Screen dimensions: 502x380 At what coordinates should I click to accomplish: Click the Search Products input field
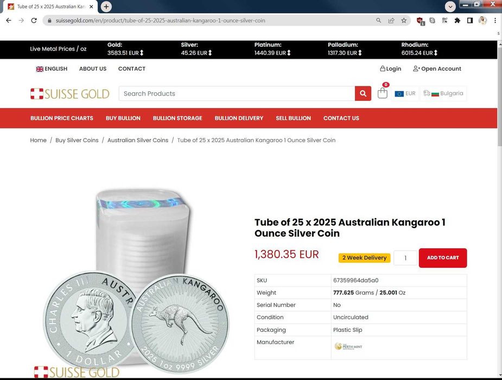(x=237, y=93)
